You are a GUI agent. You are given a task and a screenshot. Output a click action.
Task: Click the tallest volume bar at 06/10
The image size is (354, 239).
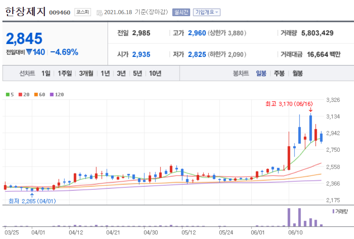(x=289, y=217)
